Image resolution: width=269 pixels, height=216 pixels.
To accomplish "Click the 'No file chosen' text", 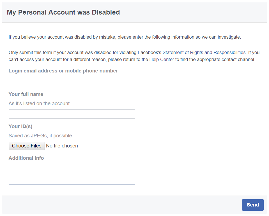I will coord(62,146).
